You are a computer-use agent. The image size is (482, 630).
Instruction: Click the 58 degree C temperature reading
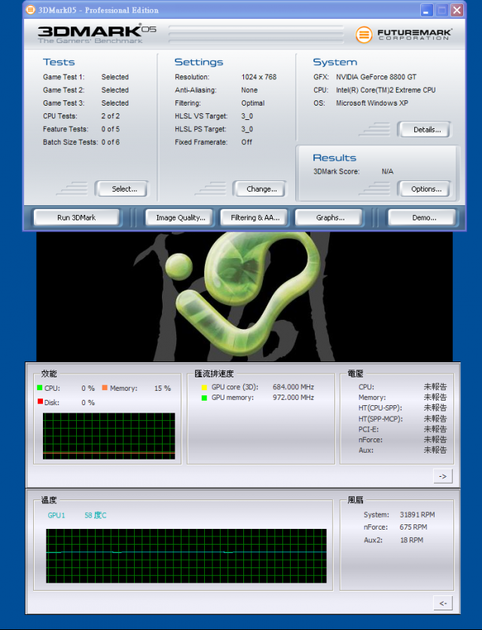point(96,515)
